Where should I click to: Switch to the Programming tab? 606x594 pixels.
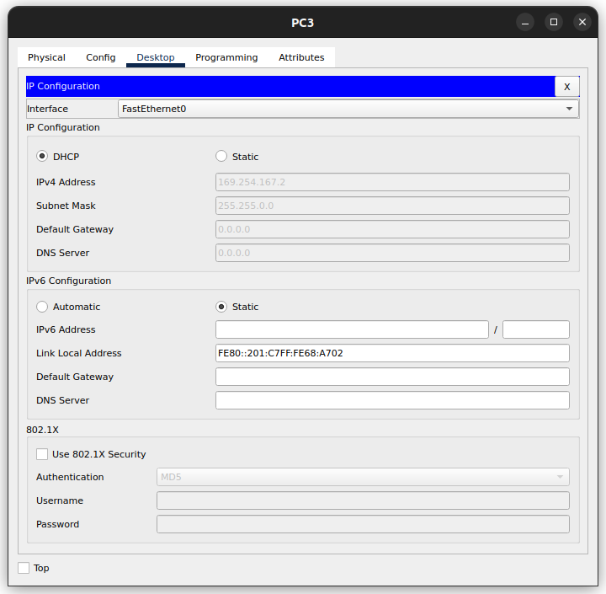point(226,57)
